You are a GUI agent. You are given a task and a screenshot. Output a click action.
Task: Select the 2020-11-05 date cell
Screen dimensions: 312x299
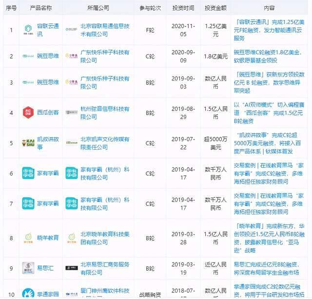tap(183, 30)
